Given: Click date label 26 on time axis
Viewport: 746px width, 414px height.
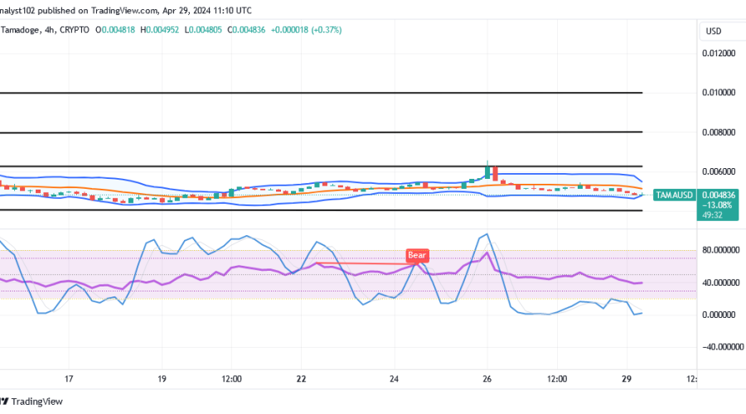Looking at the screenshot, I should click(x=487, y=379).
